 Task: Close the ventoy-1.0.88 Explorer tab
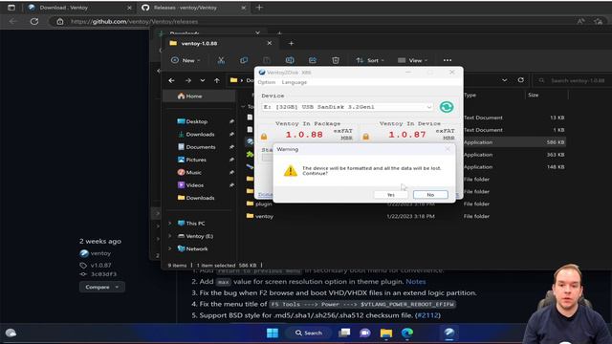pos(270,43)
